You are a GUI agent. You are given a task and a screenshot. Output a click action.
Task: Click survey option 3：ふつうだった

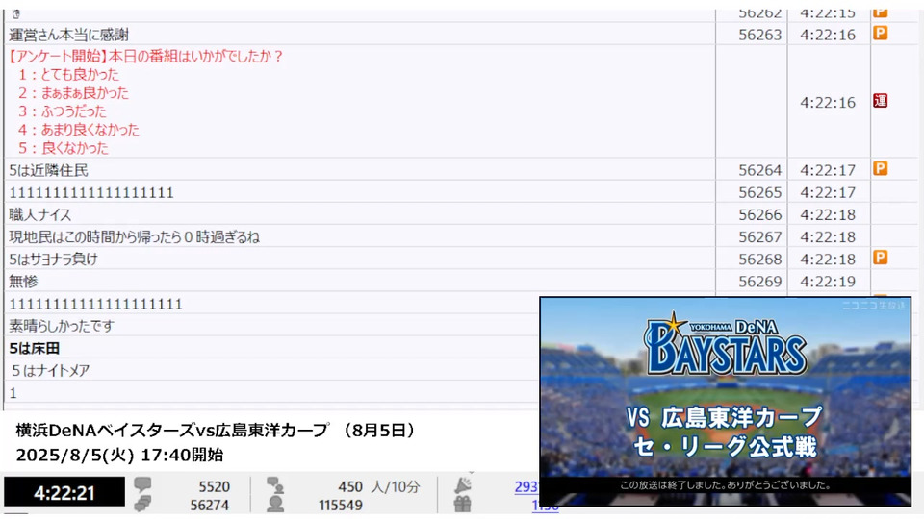coord(62,111)
